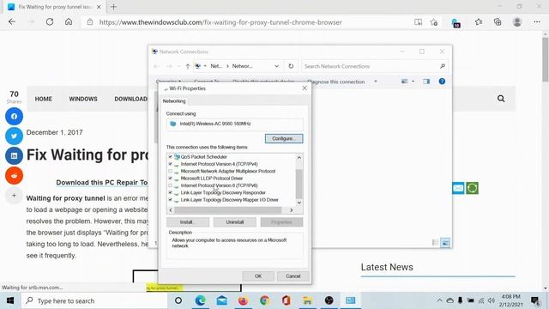Cancel the Wi-Fi Properties dialog
This screenshot has width=549, height=309.
point(293,276)
